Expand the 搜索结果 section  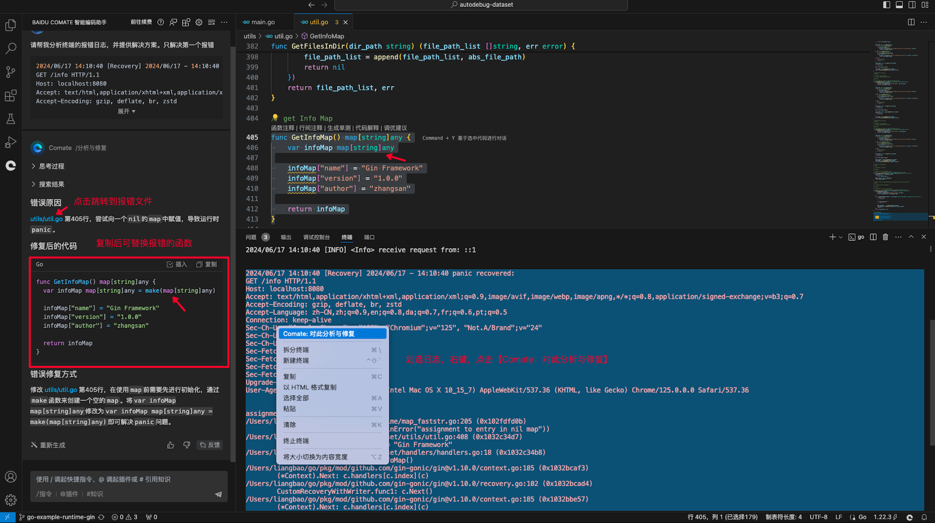(x=48, y=184)
